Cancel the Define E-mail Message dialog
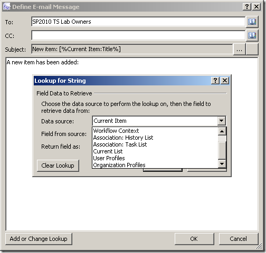 pos(239,239)
